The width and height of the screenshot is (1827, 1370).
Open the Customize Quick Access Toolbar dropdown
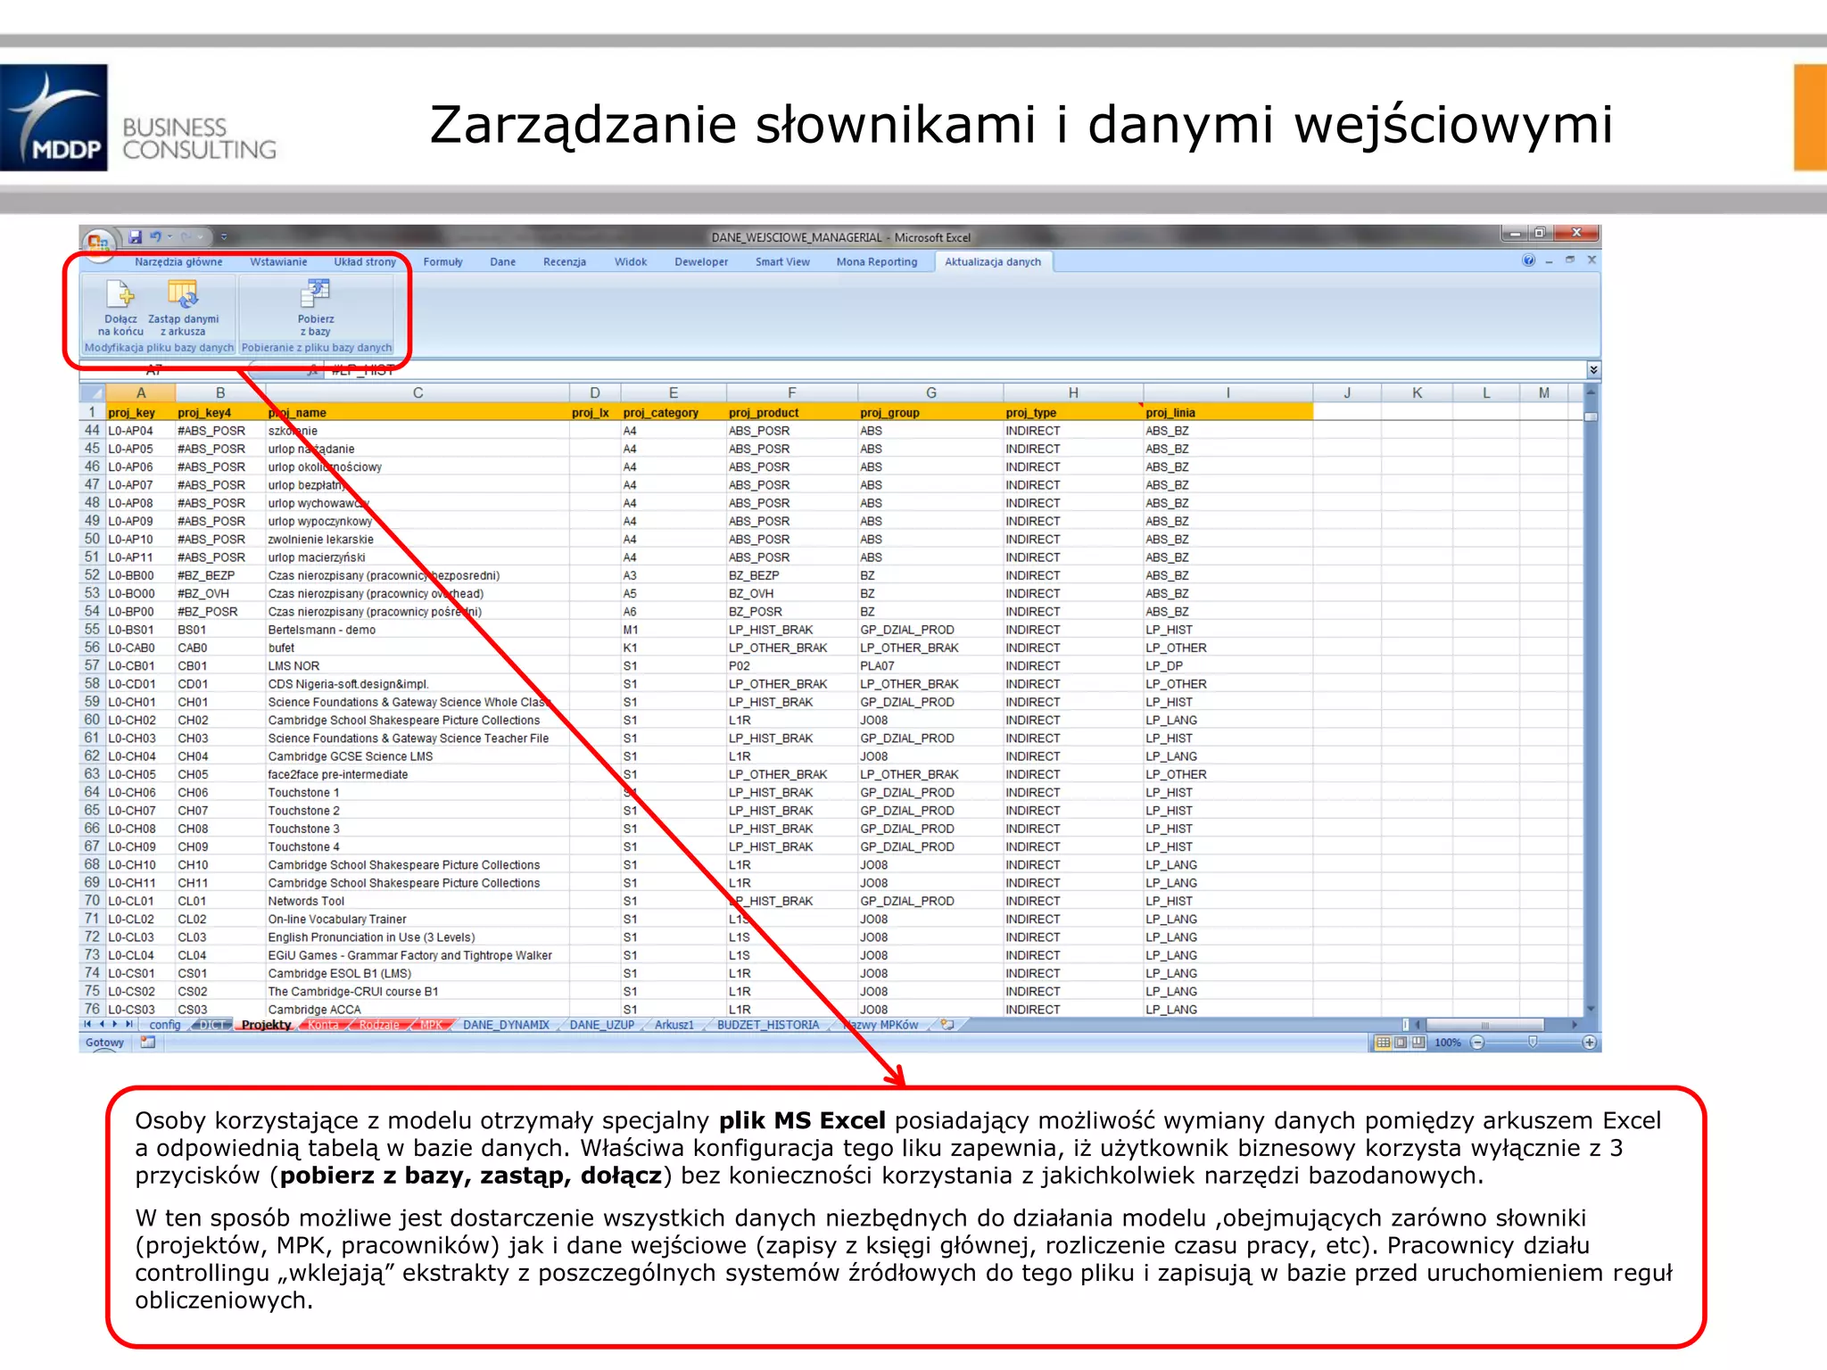(224, 237)
